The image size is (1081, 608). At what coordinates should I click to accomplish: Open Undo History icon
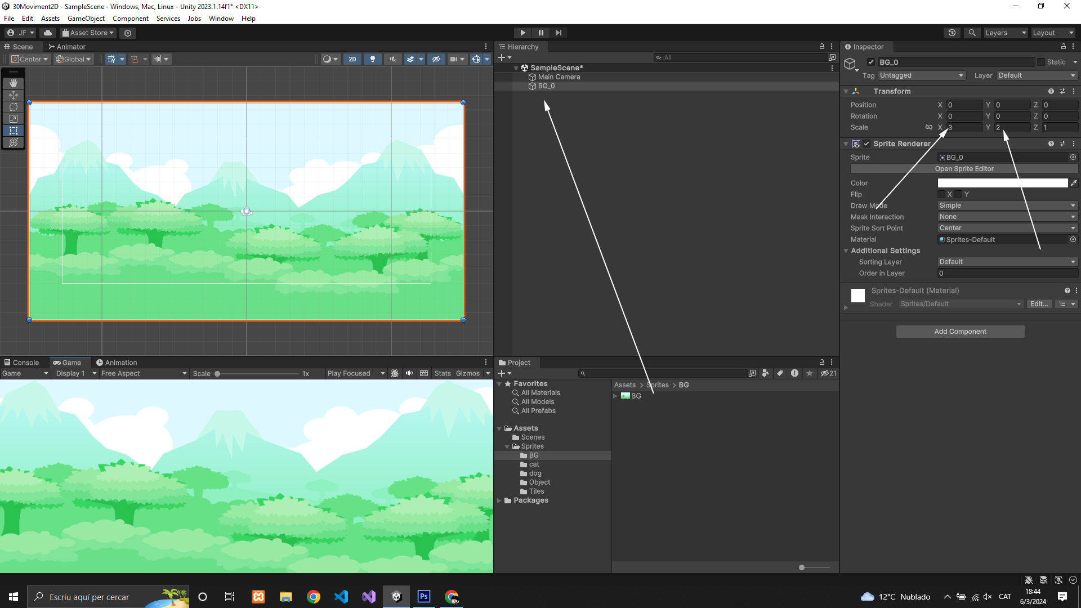952,33
